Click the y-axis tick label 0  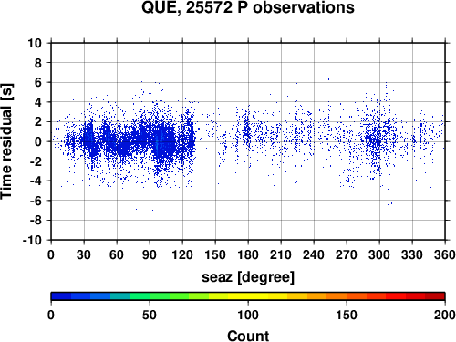coord(38,141)
